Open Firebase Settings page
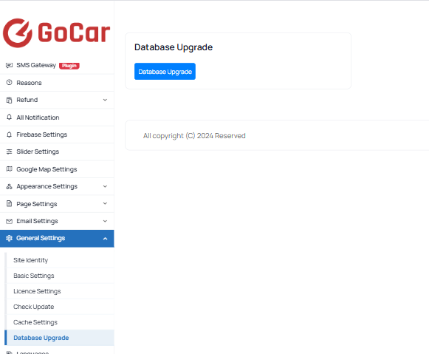This screenshot has height=354, width=429. 57,135
